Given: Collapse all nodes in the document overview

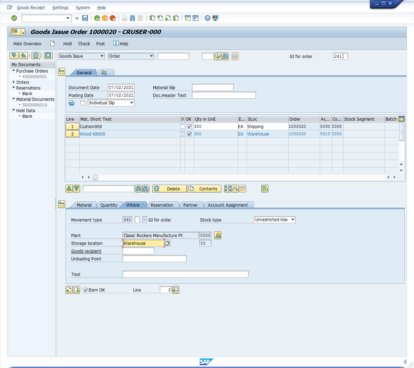Looking at the screenshot, I should click(x=23, y=56).
